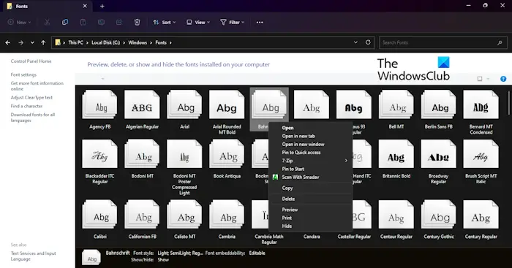
Task: Select the Century Regular font
Action: [x=481, y=220]
